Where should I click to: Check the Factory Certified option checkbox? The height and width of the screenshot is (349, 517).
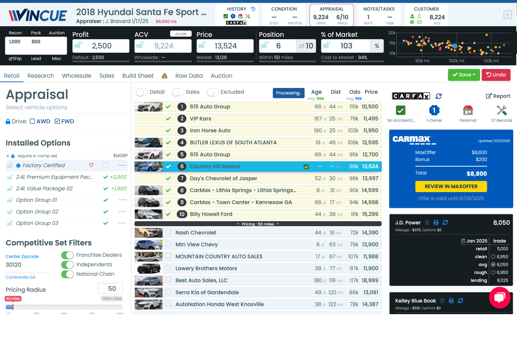click(x=105, y=165)
